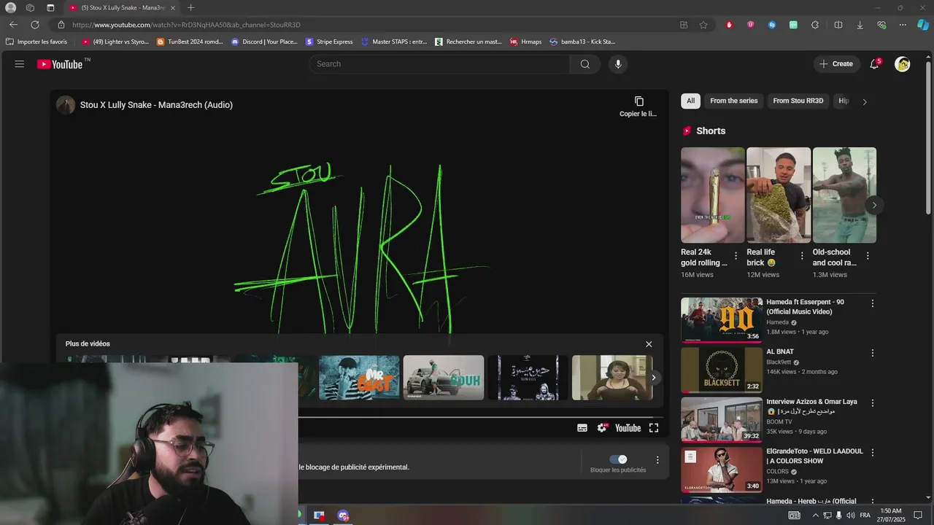Open the Discord Your Place bookmark
The height and width of the screenshot is (525, 934).
[264, 42]
